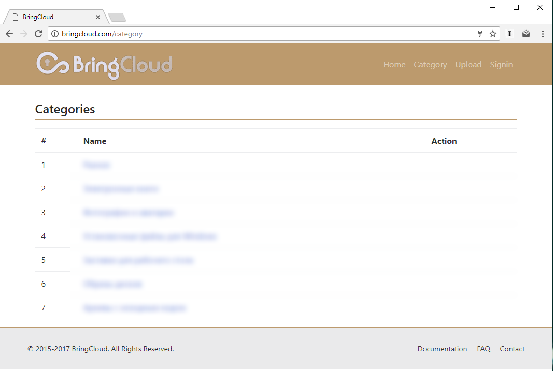Viewport: 553px width, 371px height.
Task: Go back with the browser back arrow
Action: pos(9,34)
